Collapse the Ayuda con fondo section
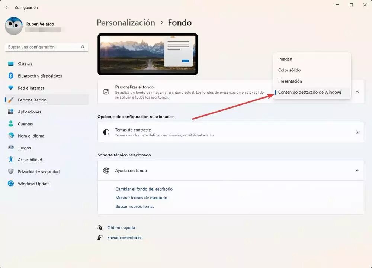Screen dimensions: 372x268 357,171
